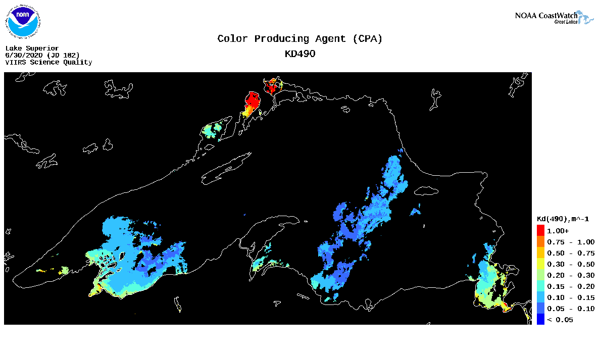Click the 'KD490' subtitle text

click(x=300, y=54)
